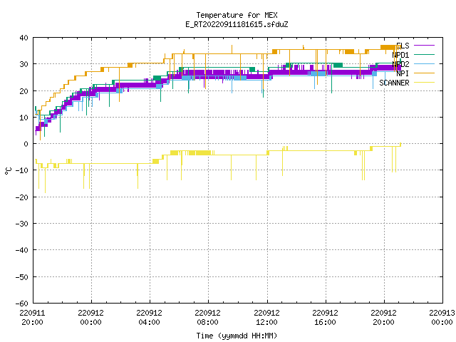Click the light blue NPD2 legend line sample
The height and width of the screenshot is (342, 456).
[x=424, y=63]
